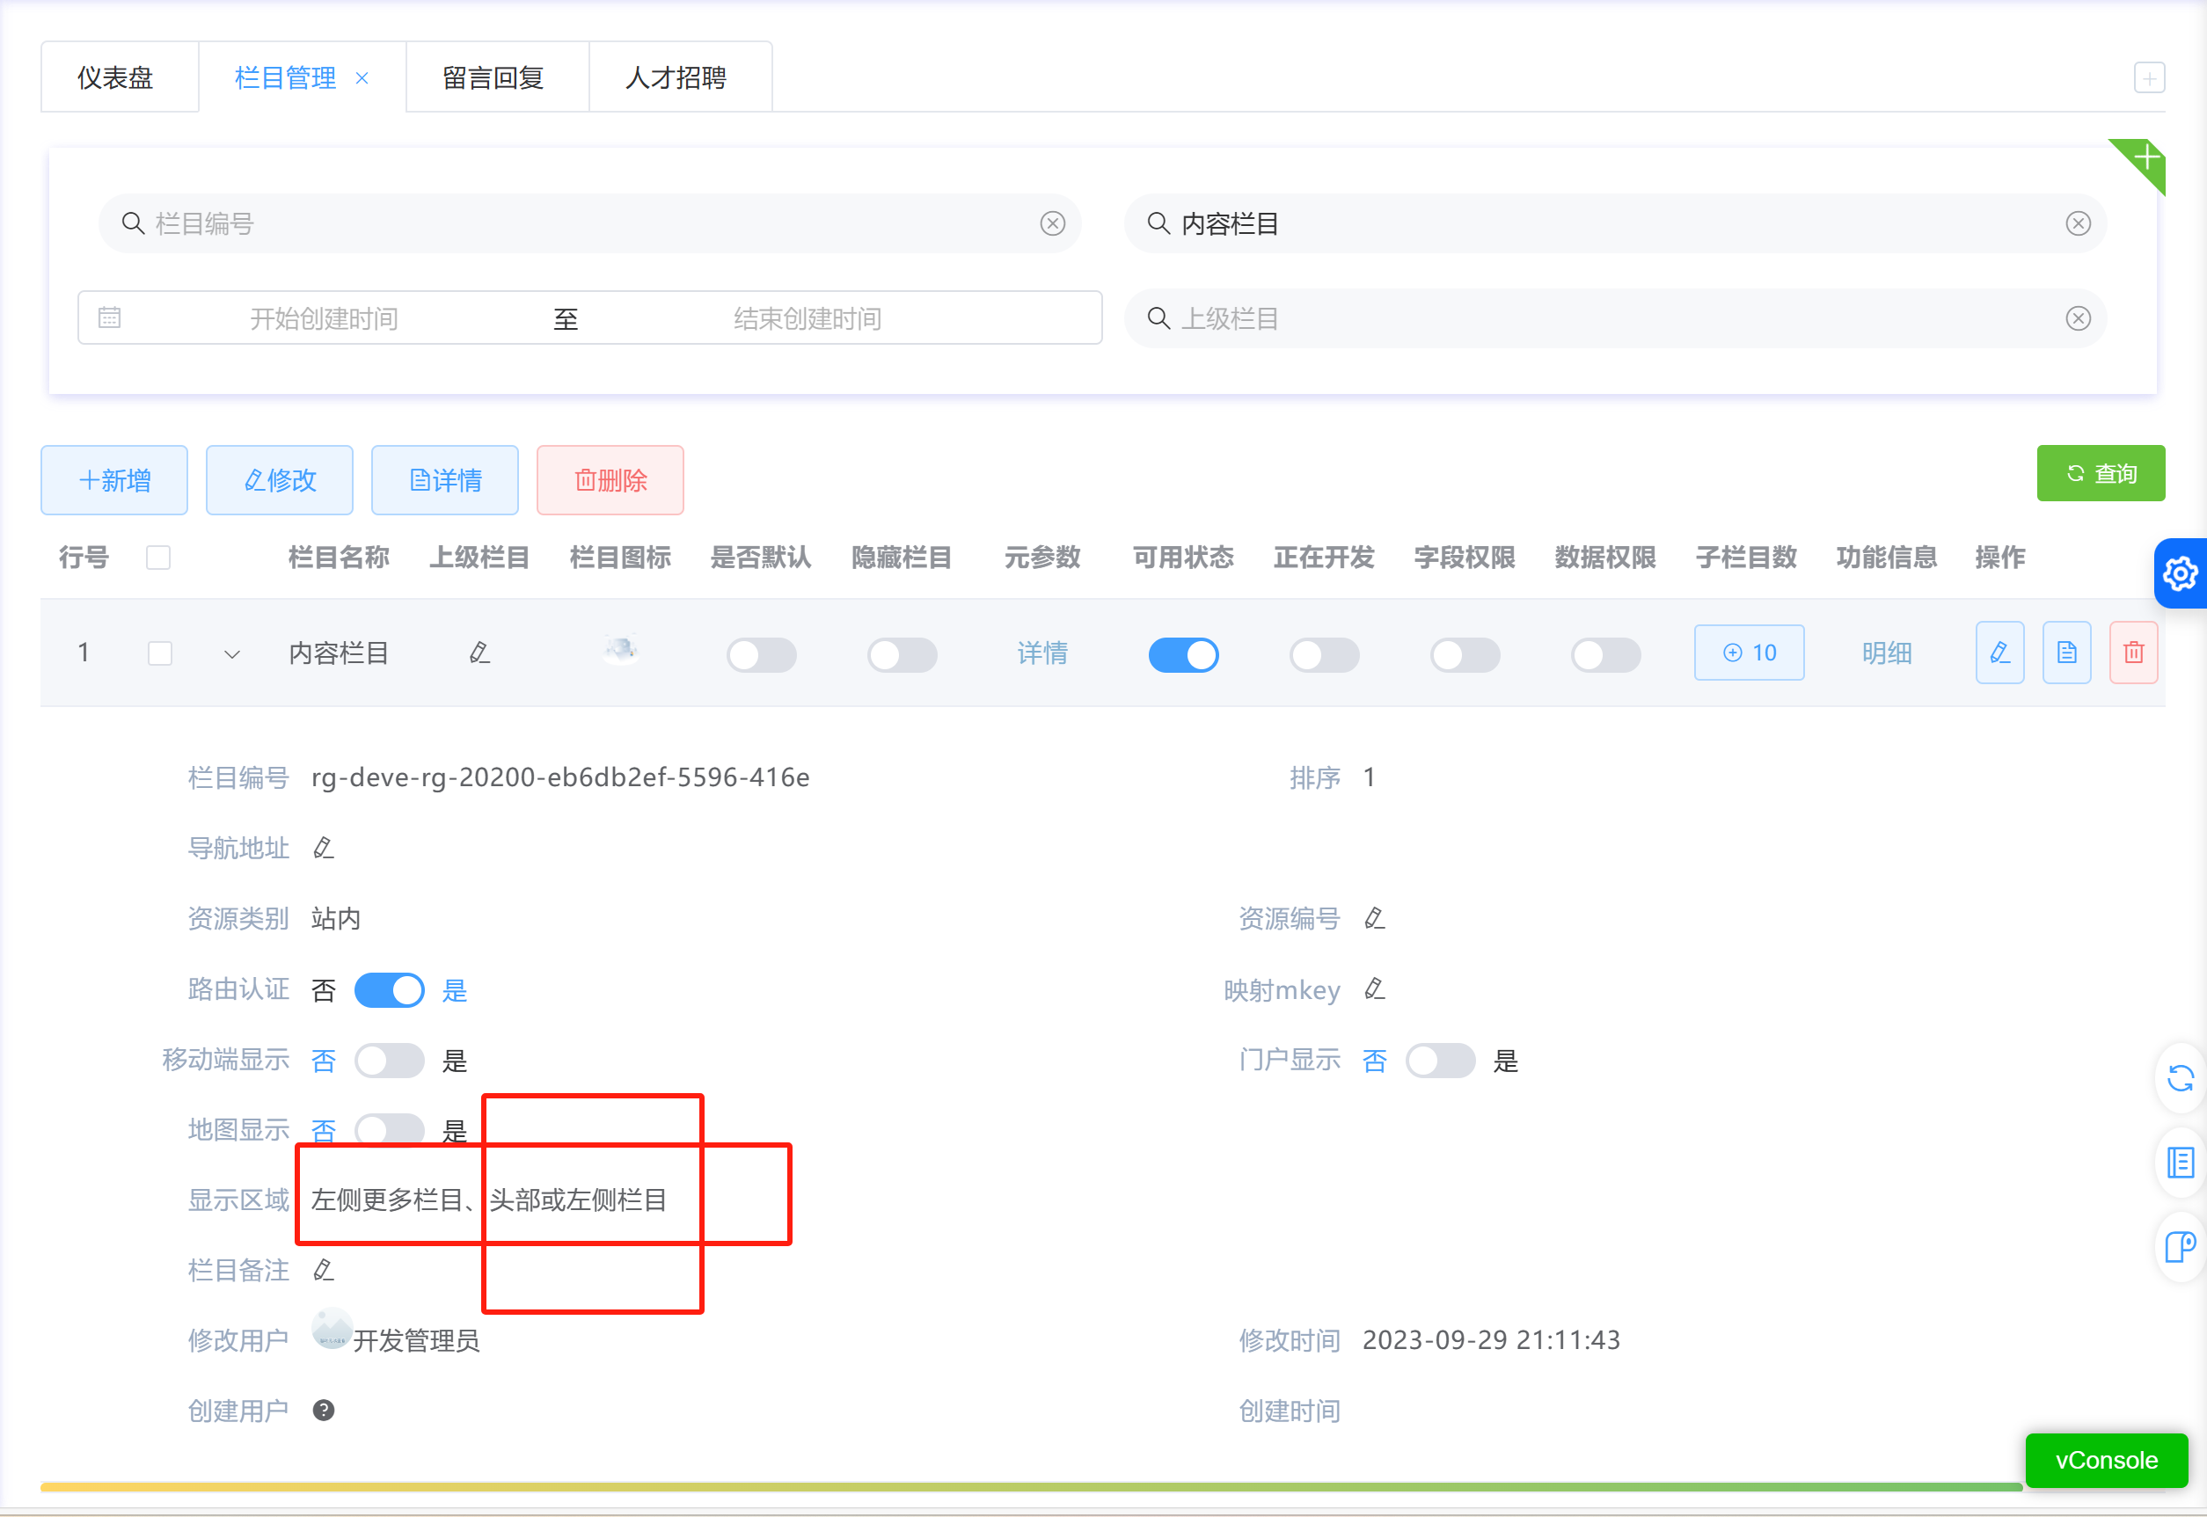Click the magnifier in 栏目编号 field
The image size is (2207, 1517).
pyautogui.click(x=132, y=223)
